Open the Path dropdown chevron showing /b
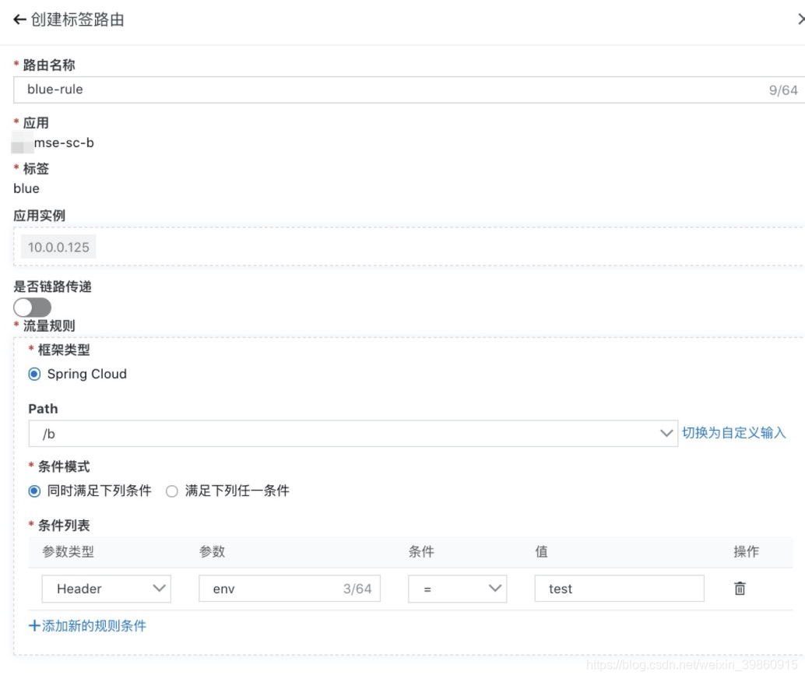The width and height of the screenshot is (805, 679). point(666,433)
